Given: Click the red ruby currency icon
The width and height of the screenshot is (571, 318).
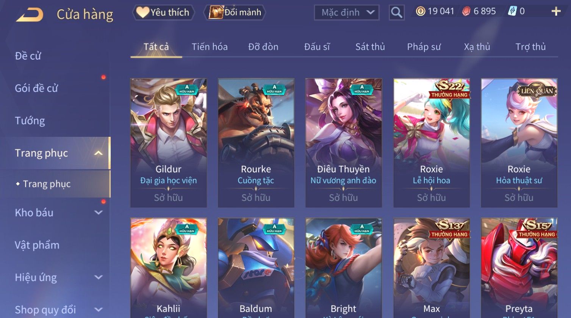Looking at the screenshot, I should pyautogui.click(x=466, y=11).
